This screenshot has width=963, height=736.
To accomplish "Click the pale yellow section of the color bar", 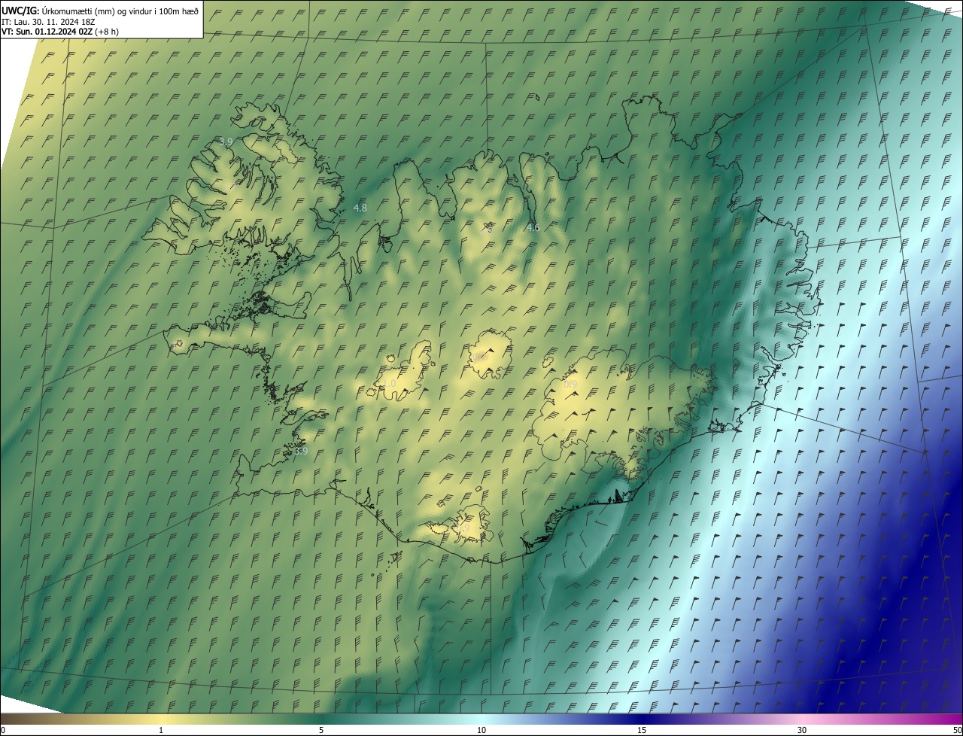I will [x=162, y=719].
